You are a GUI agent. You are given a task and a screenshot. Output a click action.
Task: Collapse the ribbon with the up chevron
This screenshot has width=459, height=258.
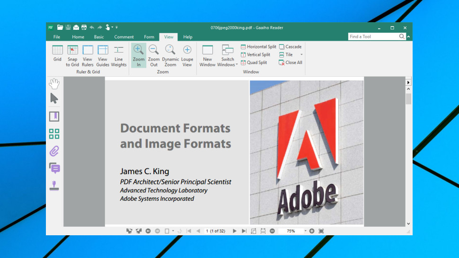(409, 36)
